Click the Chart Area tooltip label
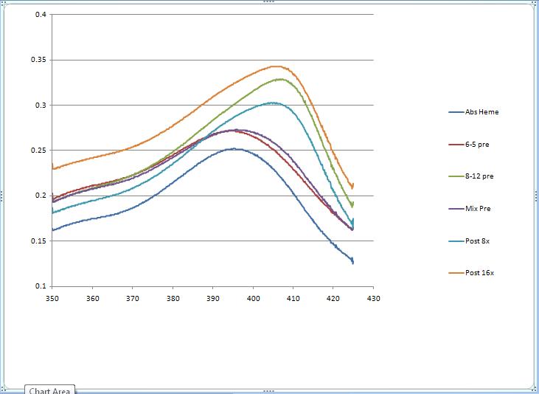This screenshot has width=539, height=394. click(x=50, y=390)
